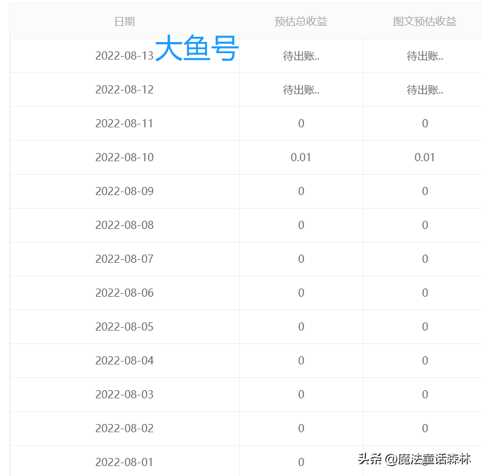Click 预估总收益 value 0 for 2022-08-01
Viewport: 482px width, 476px height.
(x=301, y=462)
